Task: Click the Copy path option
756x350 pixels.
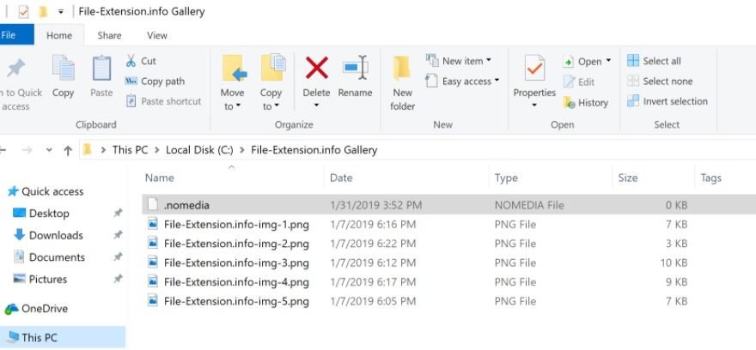Action: click(162, 81)
